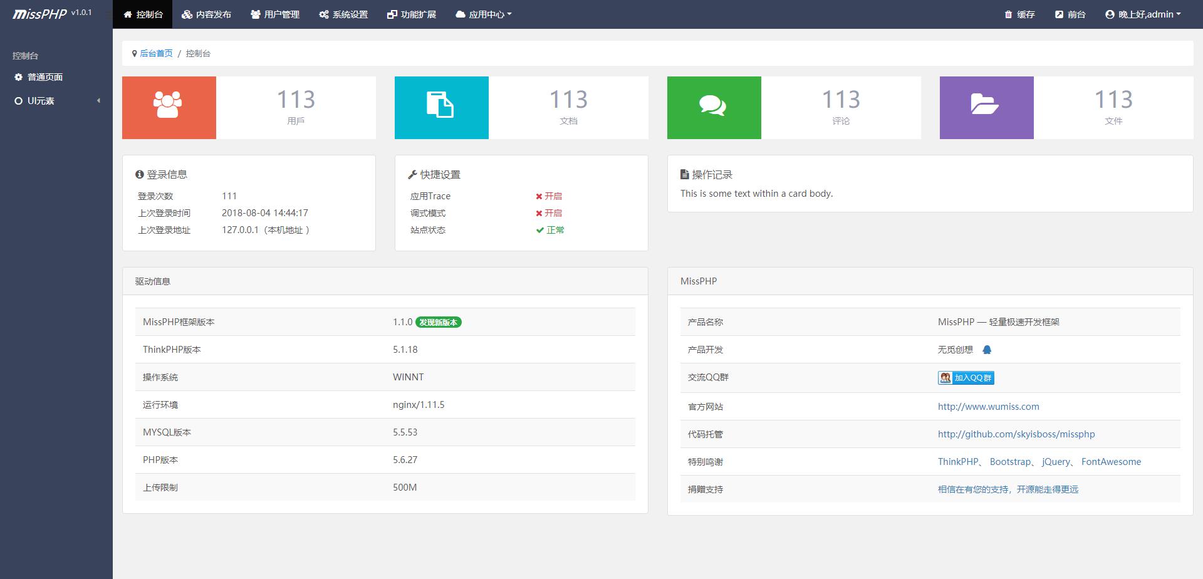Click the nginx/1.11.5 value
The image size is (1203, 579).
pyautogui.click(x=419, y=405)
